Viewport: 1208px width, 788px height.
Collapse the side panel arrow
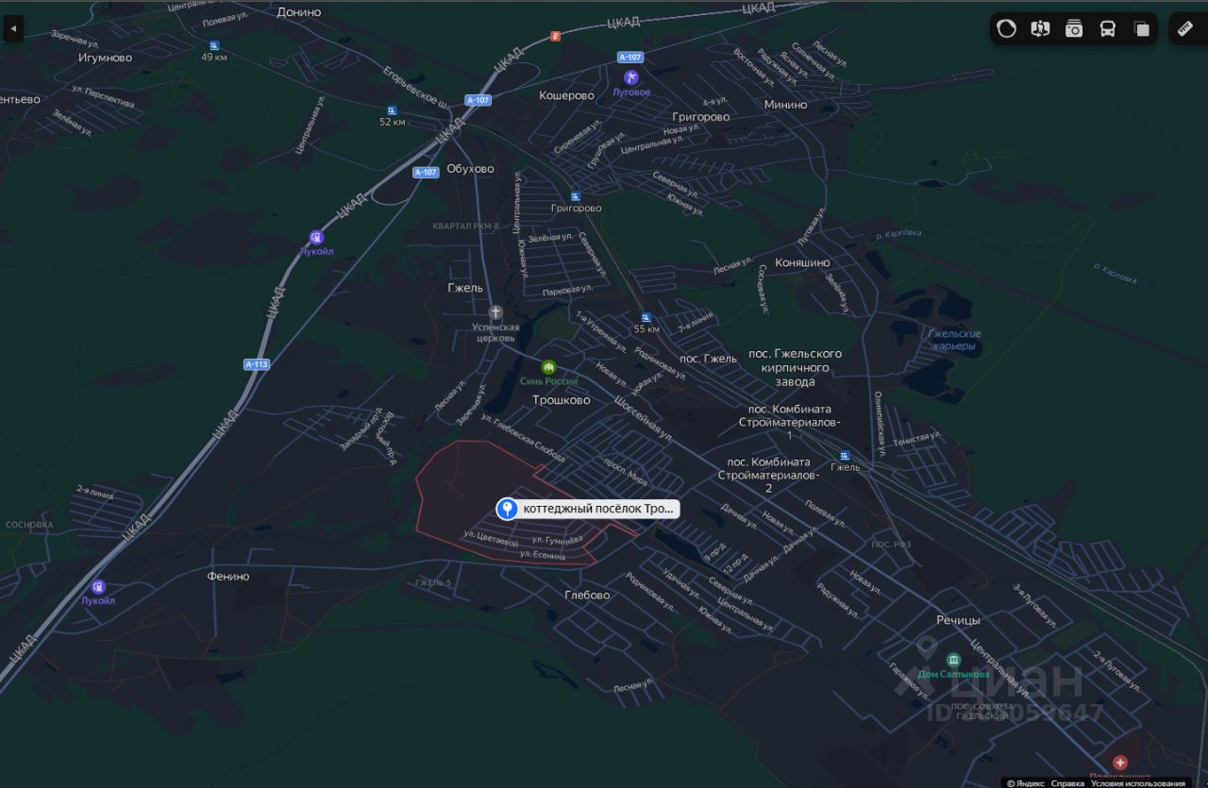[x=13, y=29]
